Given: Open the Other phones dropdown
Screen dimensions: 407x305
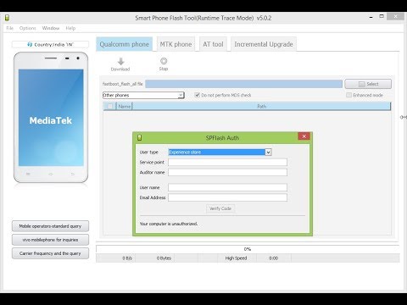Looking at the screenshot, I should click(x=143, y=95).
